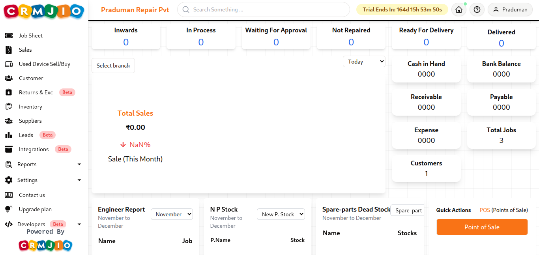Click inside the Search Something field
Viewport: 539px width, 255px height.
[263, 9]
